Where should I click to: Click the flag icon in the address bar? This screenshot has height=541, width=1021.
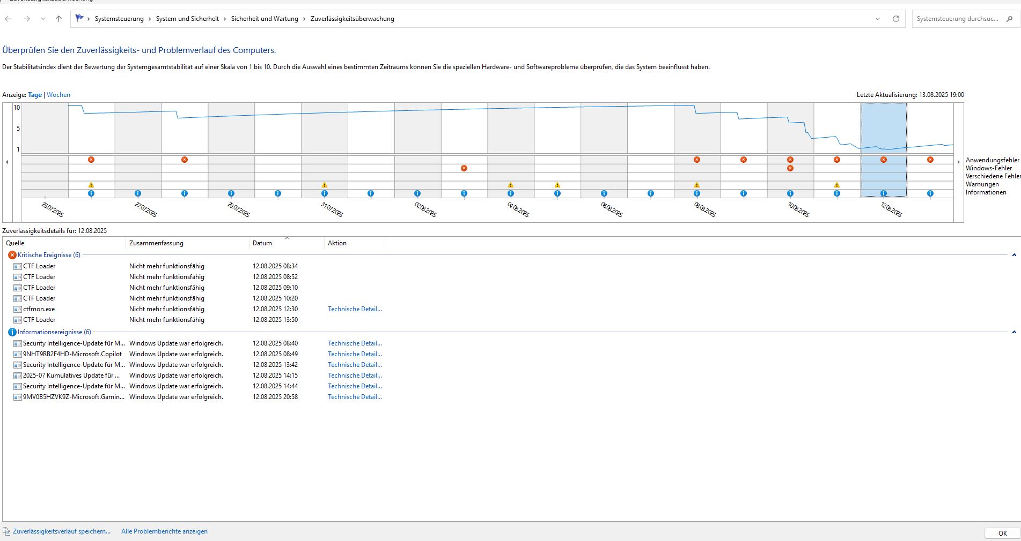[x=79, y=18]
